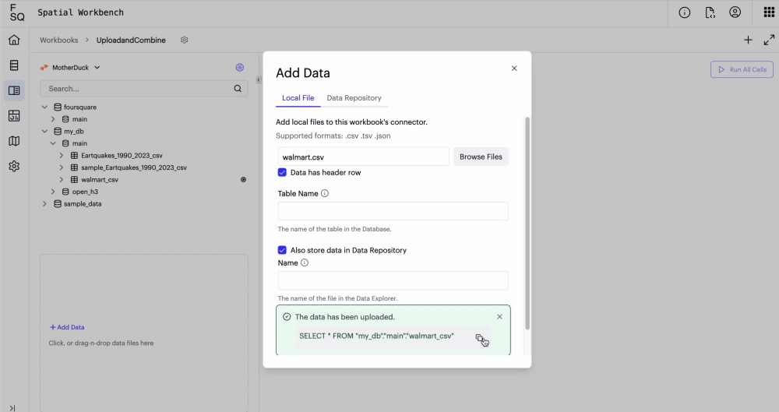Switch to the Data Repository tab
This screenshot has width=779, height=412.
coord(354,98)
